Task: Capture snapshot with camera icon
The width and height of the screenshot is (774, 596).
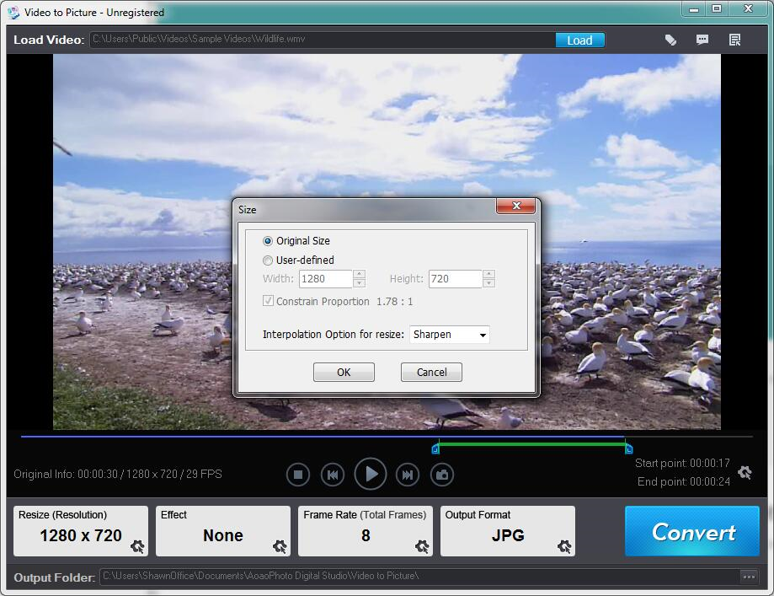Action: point(442,475)
